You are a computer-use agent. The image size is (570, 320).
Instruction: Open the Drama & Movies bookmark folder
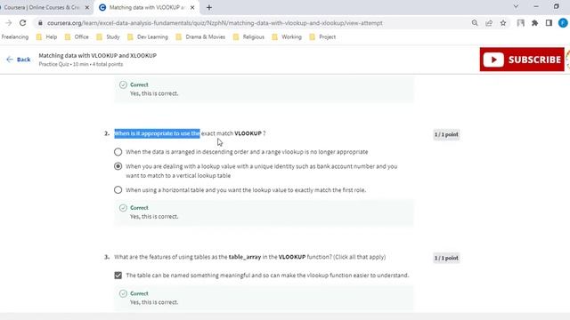pos(200,36)
